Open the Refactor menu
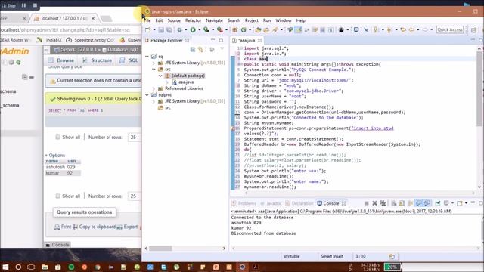This screenshot has height=272, width=484. point(194,20)
